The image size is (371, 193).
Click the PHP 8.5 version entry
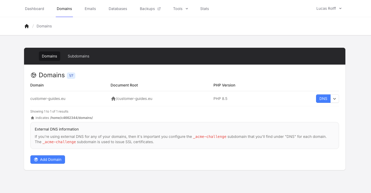pos(220,99)
